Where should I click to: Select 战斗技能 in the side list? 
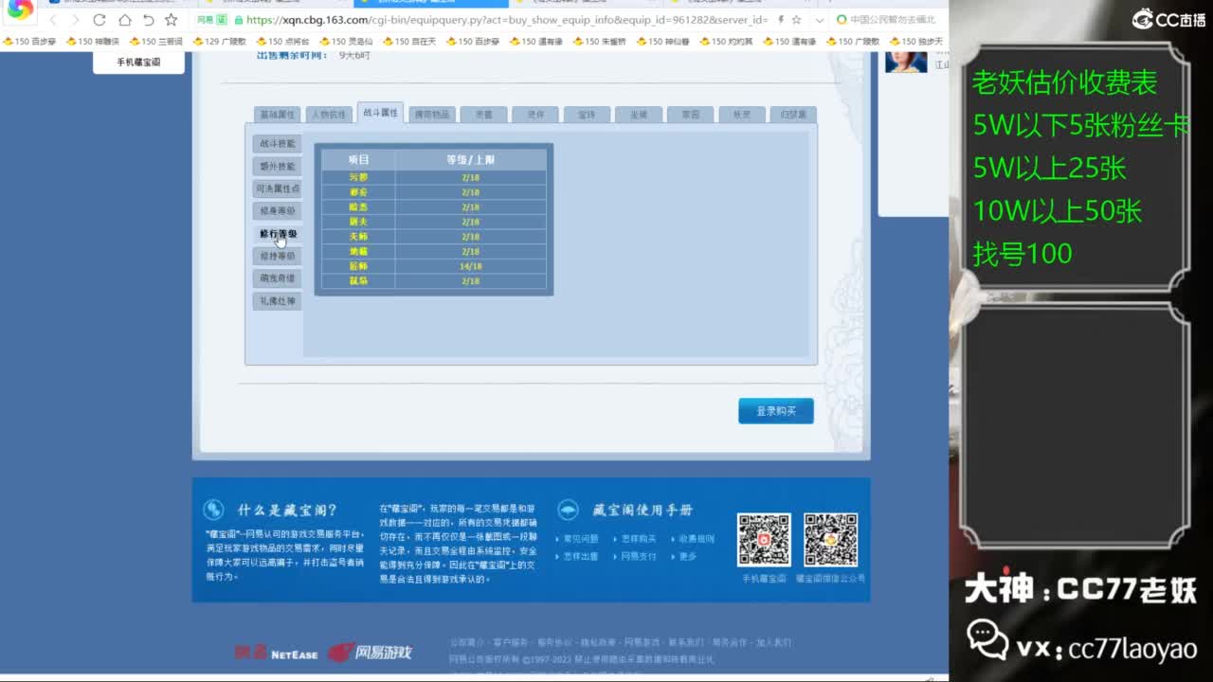pos(278,144)
